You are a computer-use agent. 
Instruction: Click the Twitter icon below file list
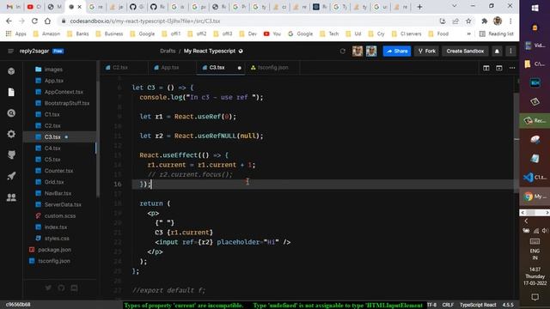click(48, 288)
